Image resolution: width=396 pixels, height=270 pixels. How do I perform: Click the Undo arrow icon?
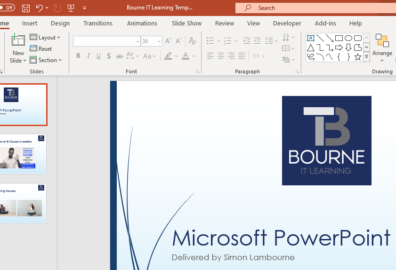point(40,8)
